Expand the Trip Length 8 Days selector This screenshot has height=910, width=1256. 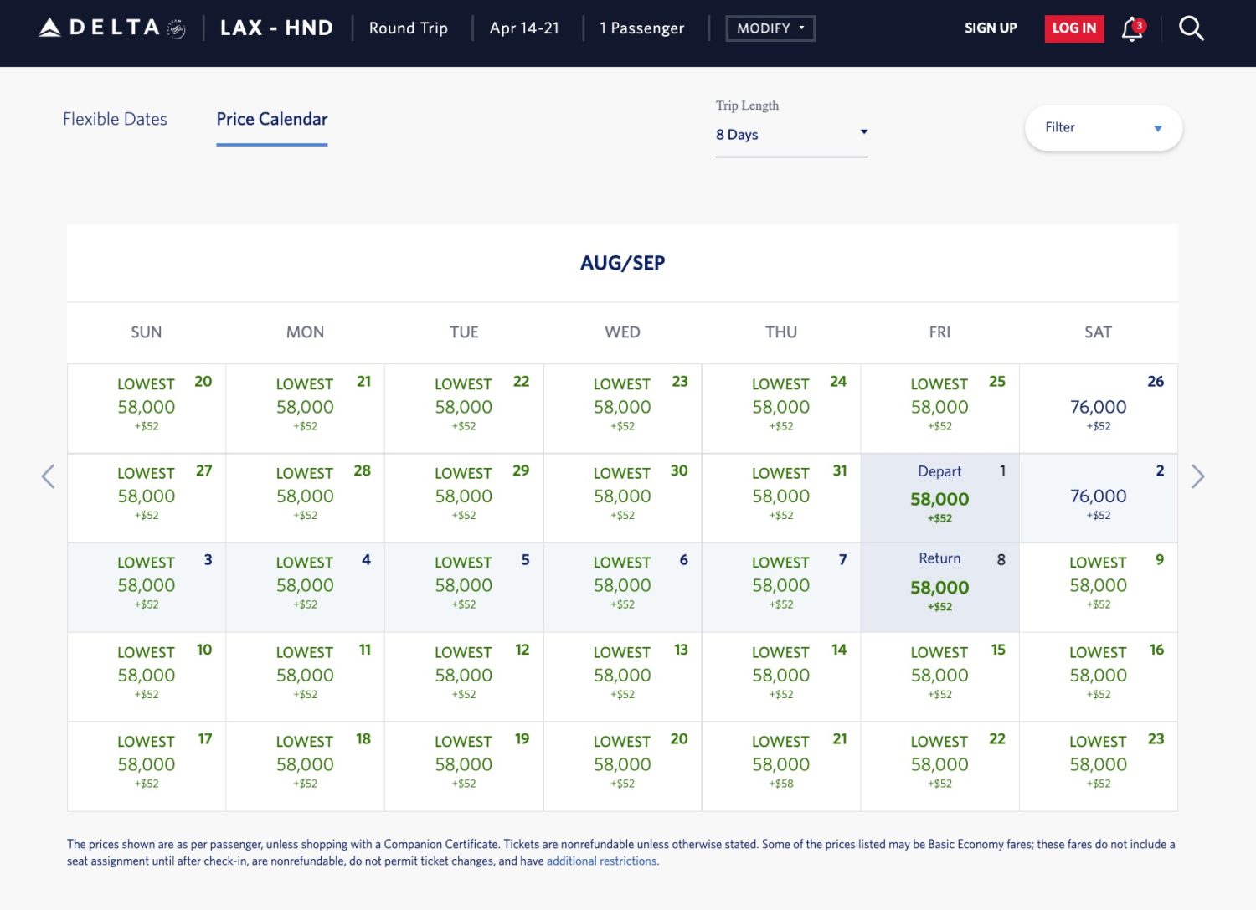click(x=790, y=134)
